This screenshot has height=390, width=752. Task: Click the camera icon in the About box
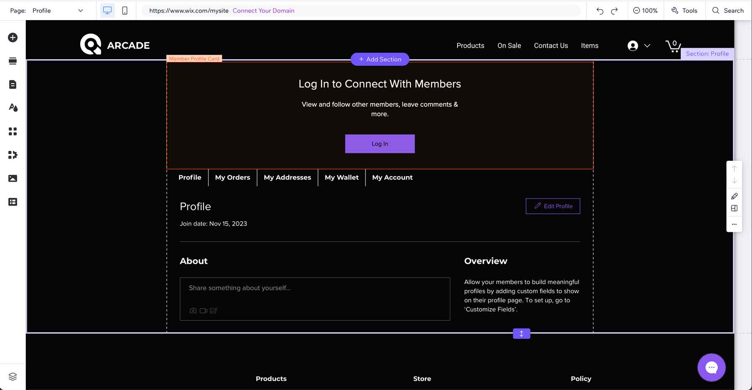coord(193,311)
